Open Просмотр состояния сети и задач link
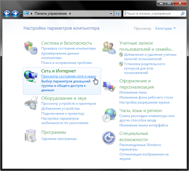Image resolution: width=189 pixels, height=171 pixels. (x=68, y=76)
